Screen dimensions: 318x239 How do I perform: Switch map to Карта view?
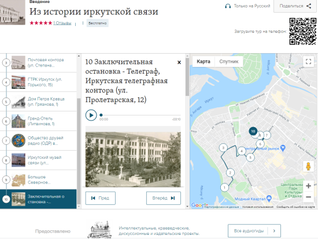204,62
